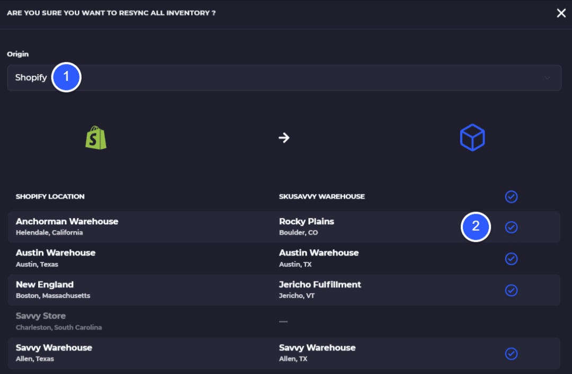Click the Shopify location Savvy Warehouse, Allen, Texas
The height and width of the screenshot is (374, 572).
coord(54,353)
